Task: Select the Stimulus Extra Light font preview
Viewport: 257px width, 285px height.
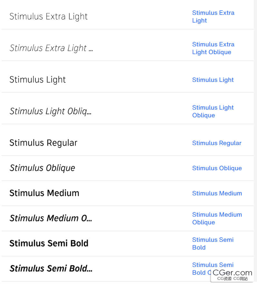Action: (49, 16)
